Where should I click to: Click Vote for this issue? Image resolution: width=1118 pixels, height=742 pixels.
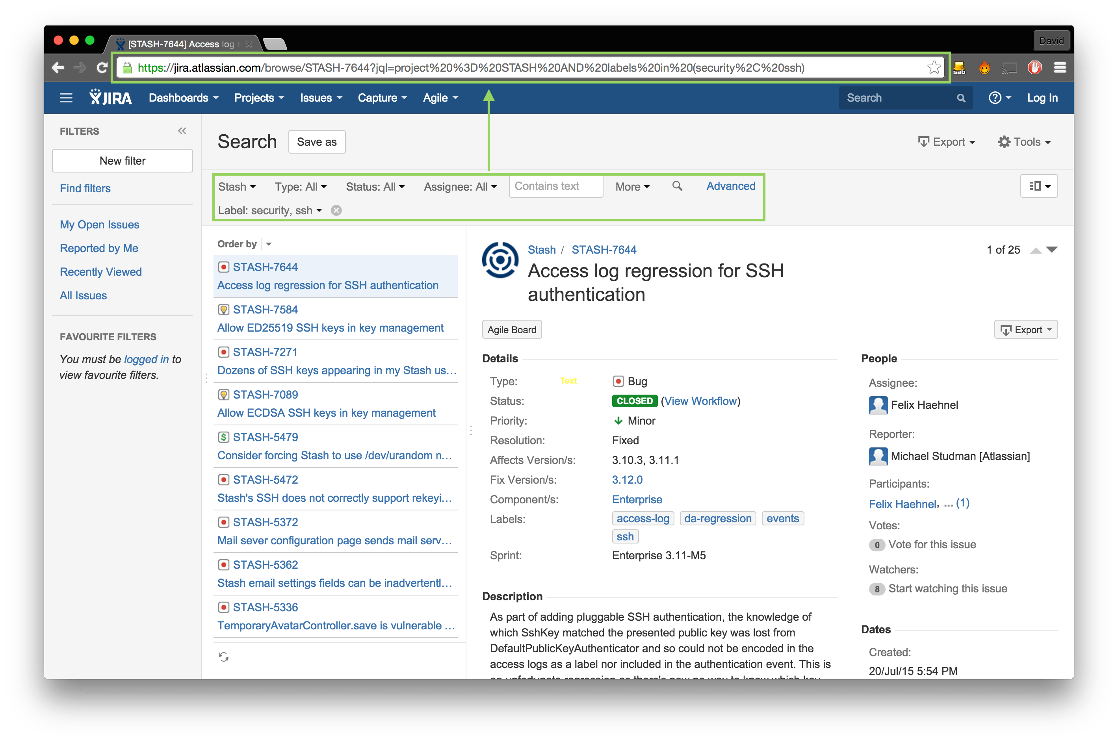[x=932, y=545]
